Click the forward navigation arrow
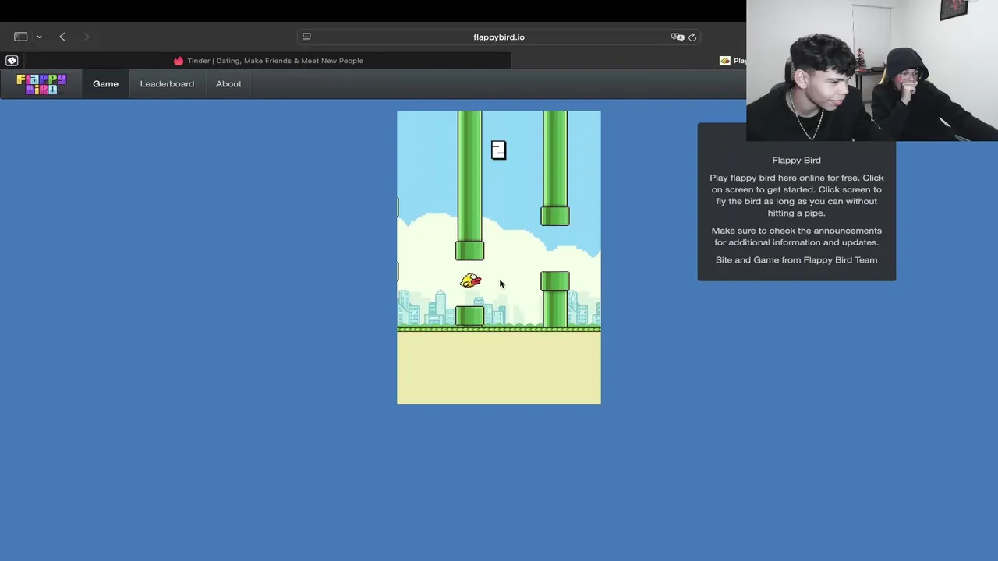 pyautogui.click(x=87, y=37)
